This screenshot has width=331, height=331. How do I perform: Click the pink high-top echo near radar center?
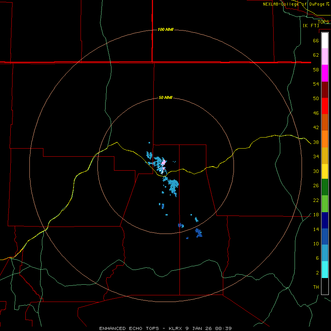coord(164,163)
